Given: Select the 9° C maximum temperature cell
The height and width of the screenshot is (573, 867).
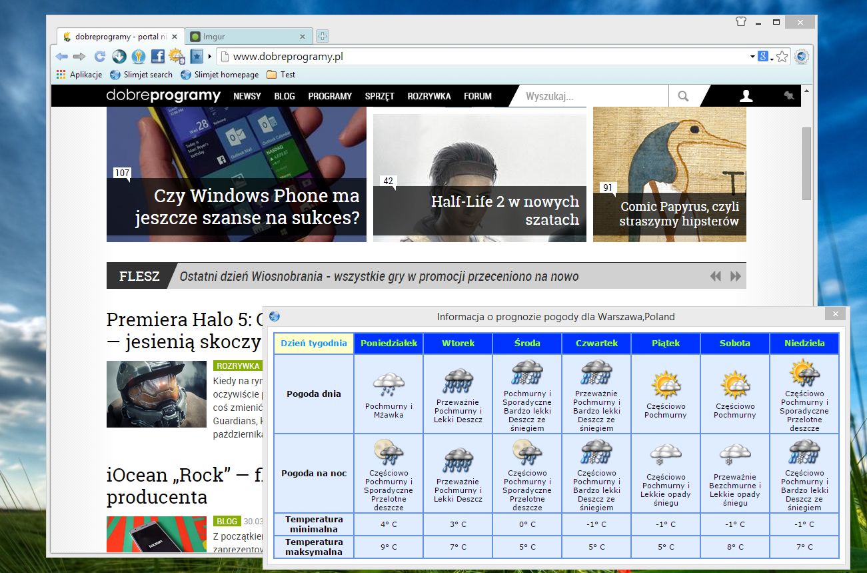Looking at the screenshot, I should [x=389, y=547].
